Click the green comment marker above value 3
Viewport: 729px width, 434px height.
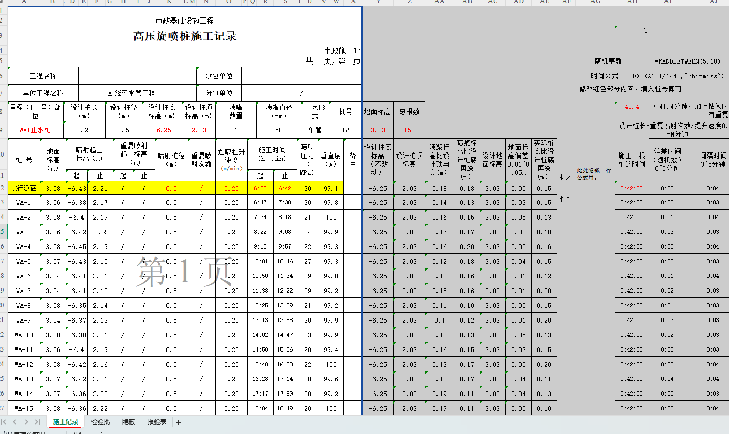(615, 26)
